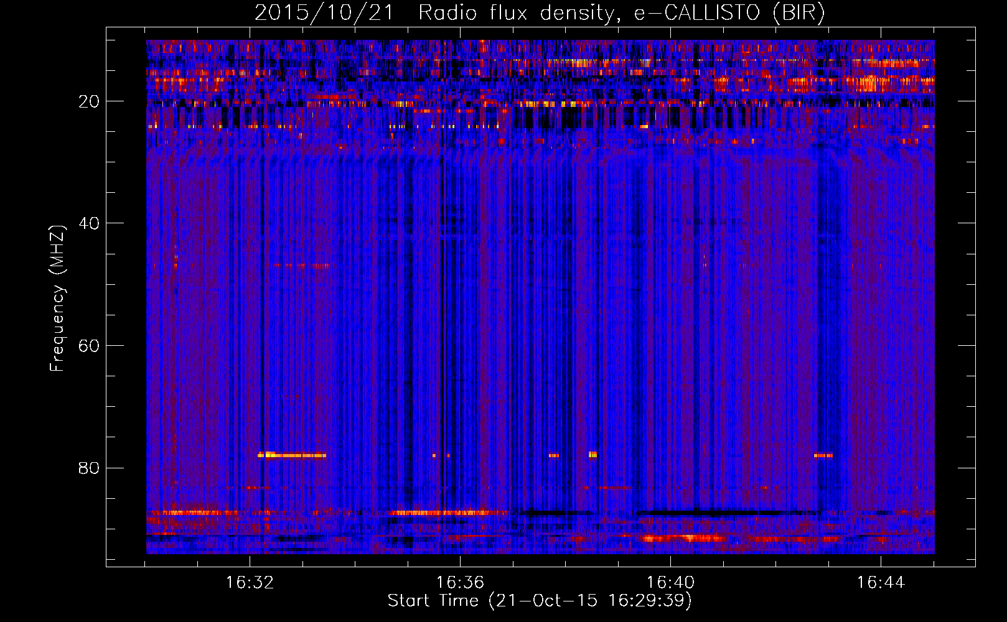This screenshot has height=622, width=1007.
Task: Click the 'Frequency (MHZ)' axis label
Action: (x=57, y=299)
